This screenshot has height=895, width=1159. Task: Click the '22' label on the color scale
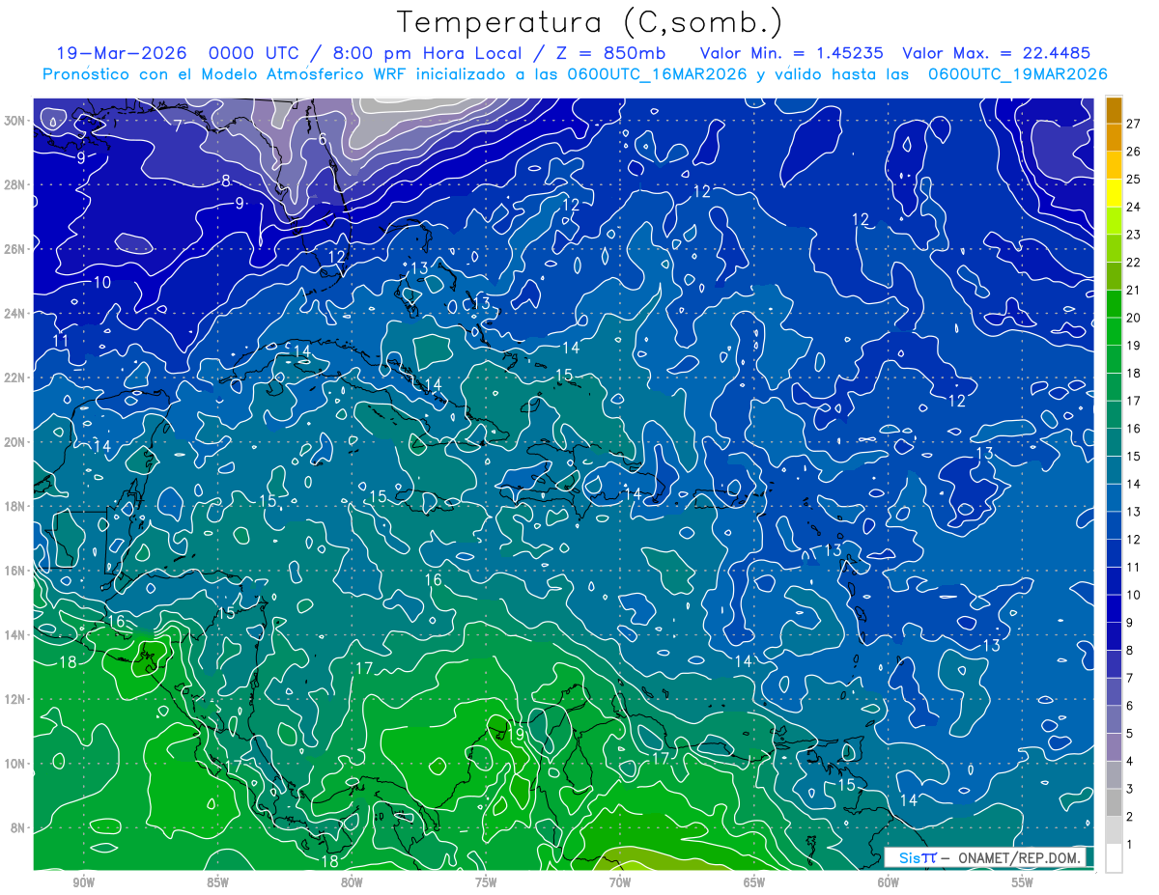tap(1134, 262)
